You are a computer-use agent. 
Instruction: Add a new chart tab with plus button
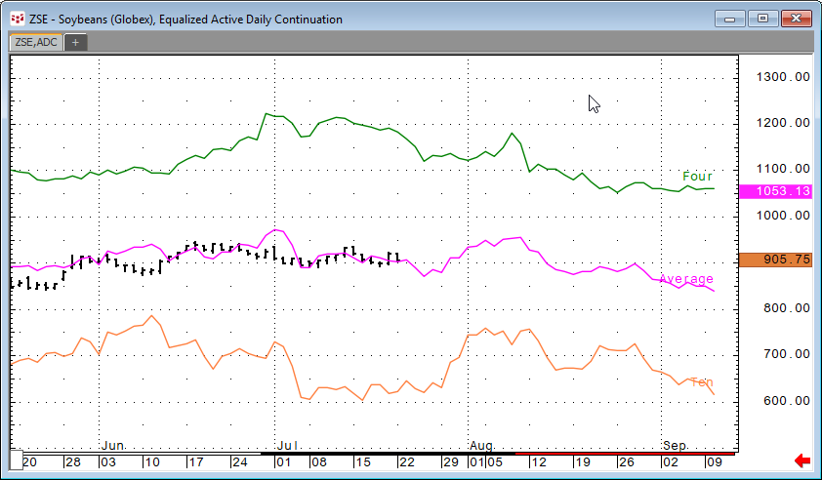tap(75, 42)
